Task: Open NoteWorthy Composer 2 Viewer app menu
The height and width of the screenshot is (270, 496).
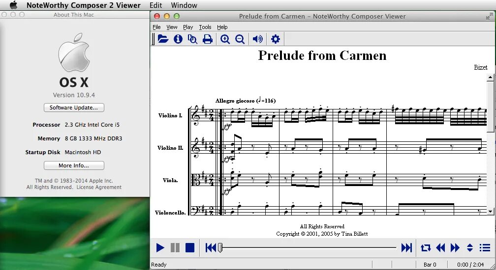Action: 84,5
